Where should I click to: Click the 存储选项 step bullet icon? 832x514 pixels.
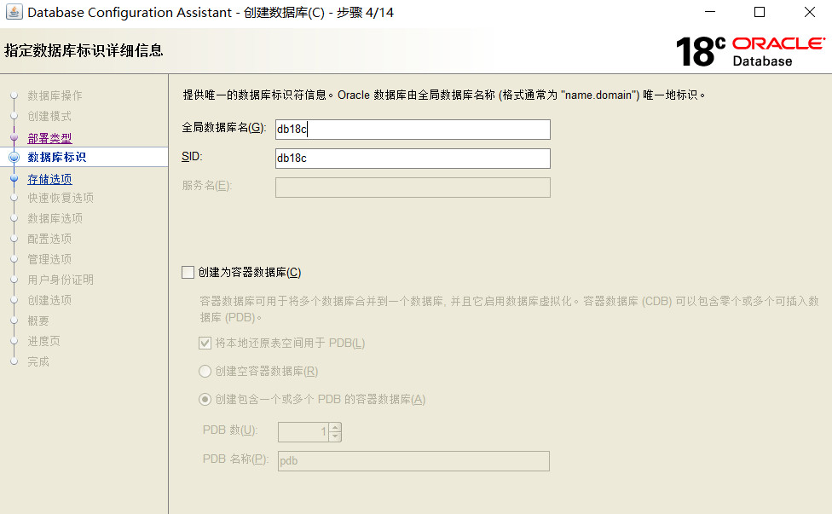(x=14, y=179)
